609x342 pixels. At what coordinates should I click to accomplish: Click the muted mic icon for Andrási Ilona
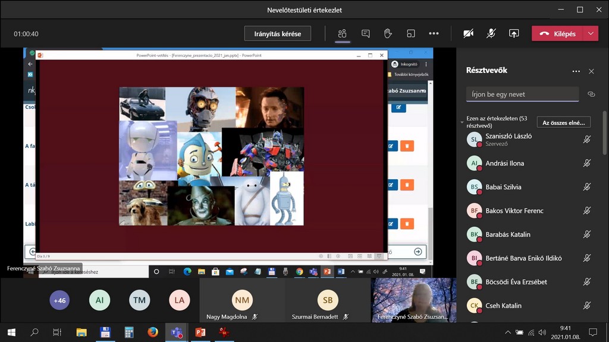pyautogui.click(x=587, y=163)
